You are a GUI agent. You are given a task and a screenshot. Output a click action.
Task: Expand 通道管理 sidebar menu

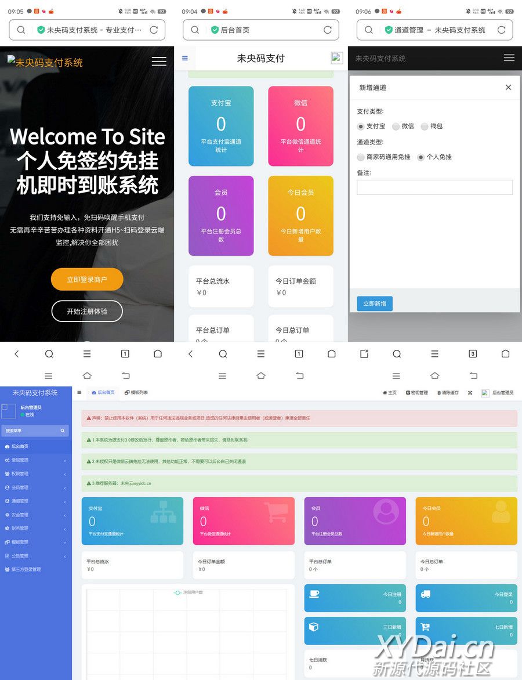click(35, 501)
